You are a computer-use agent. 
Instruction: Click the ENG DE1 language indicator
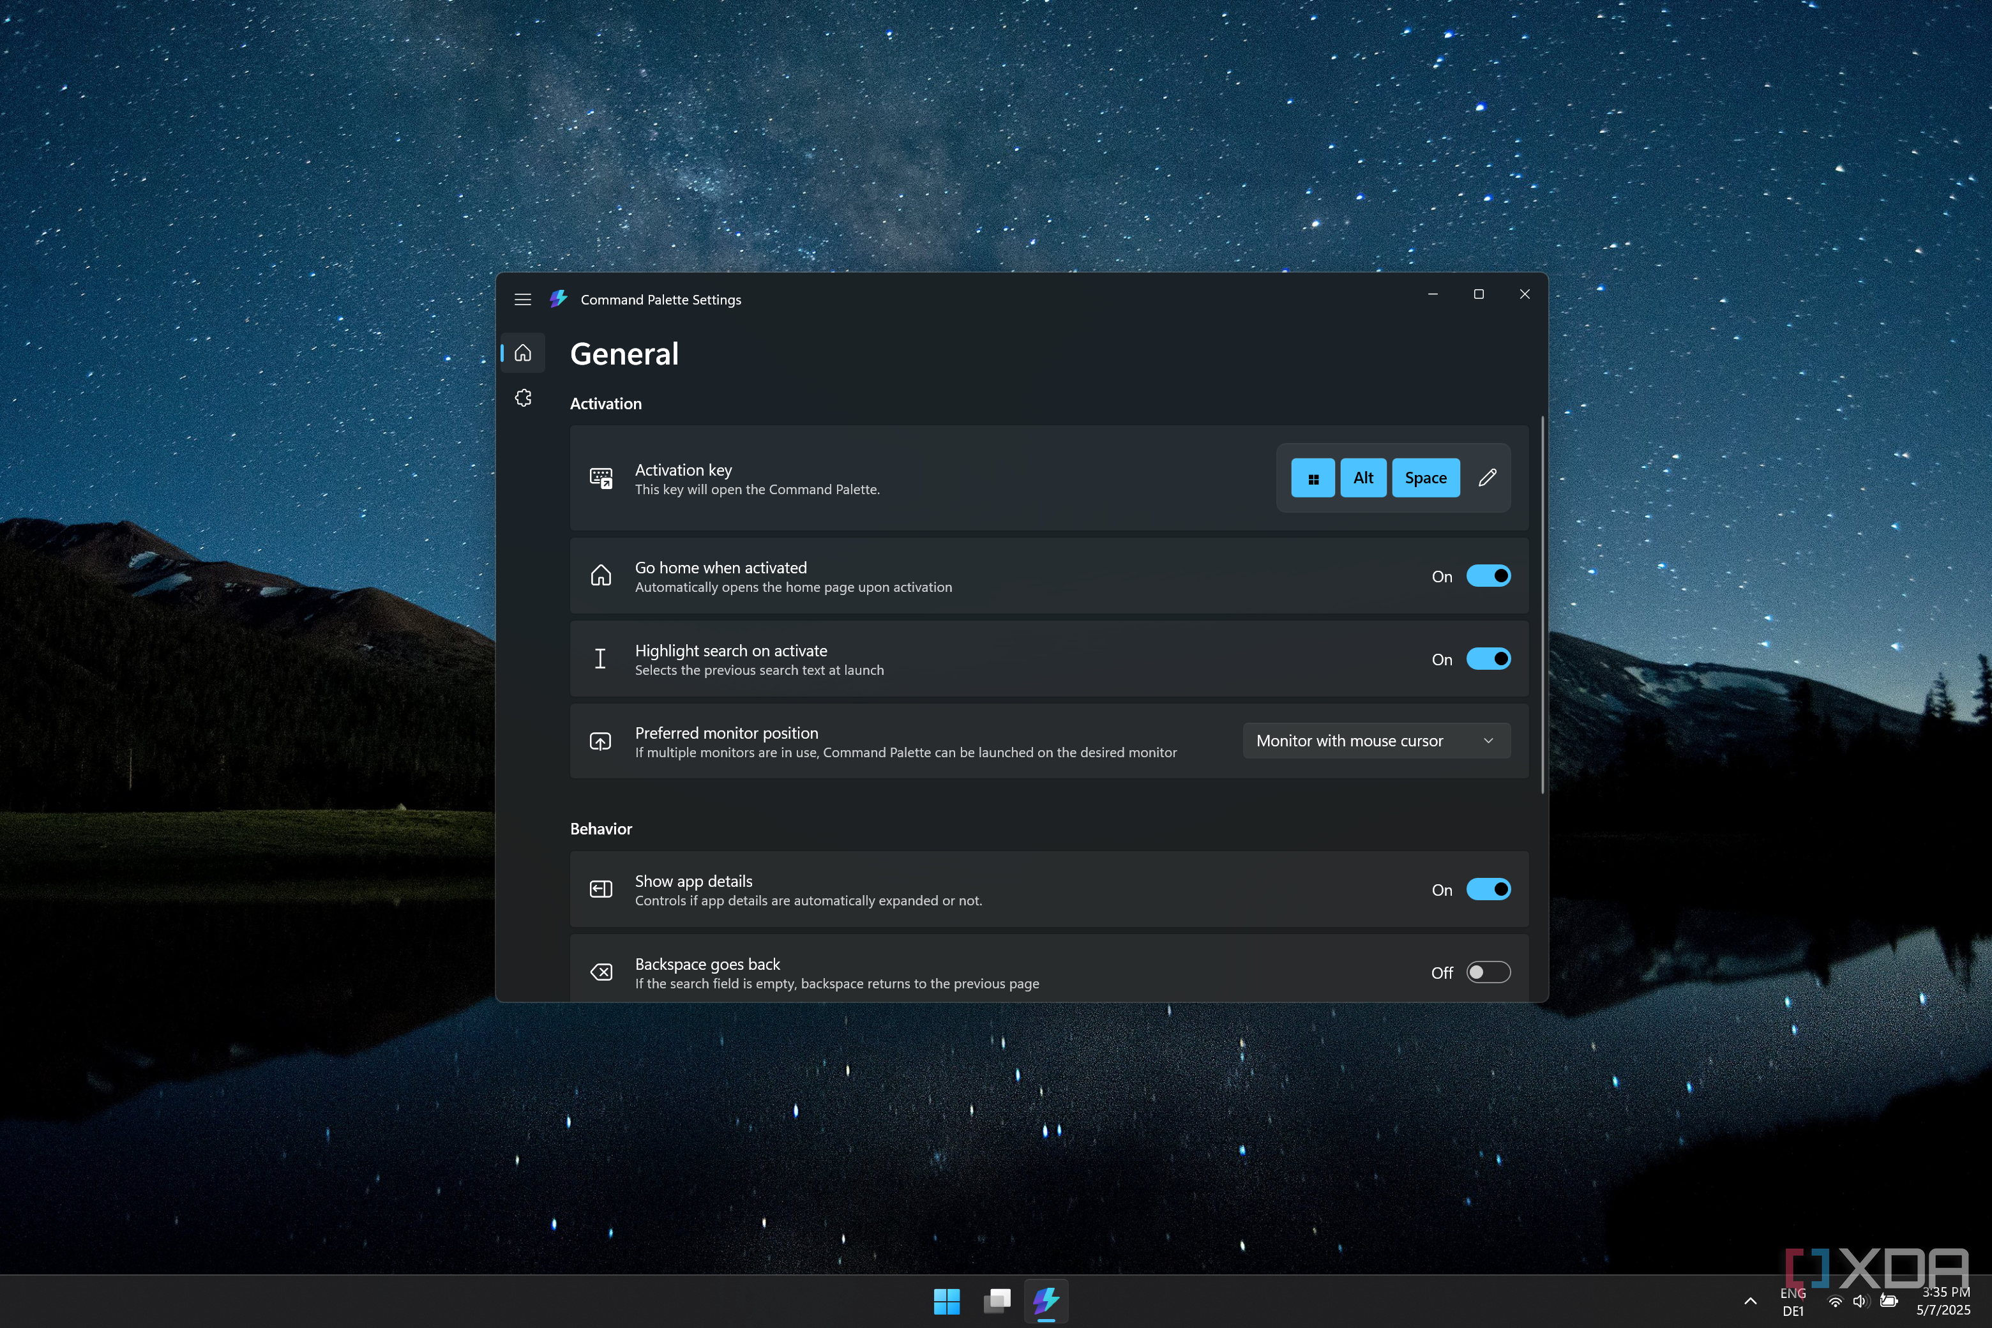click(1792, 1302)
